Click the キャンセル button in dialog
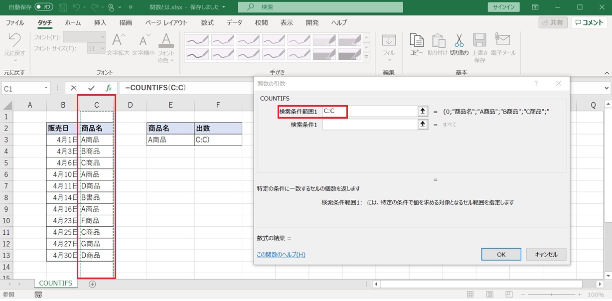This screenshot has width=612, height=301. coord(546,254)
